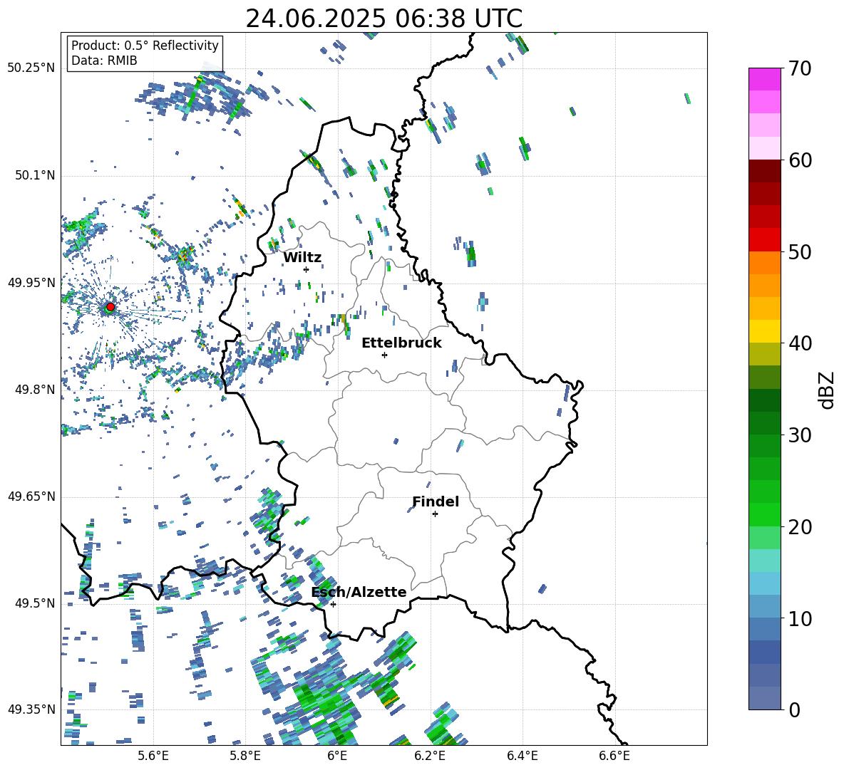Click the dBZ colorbar label

pos(828,390)
